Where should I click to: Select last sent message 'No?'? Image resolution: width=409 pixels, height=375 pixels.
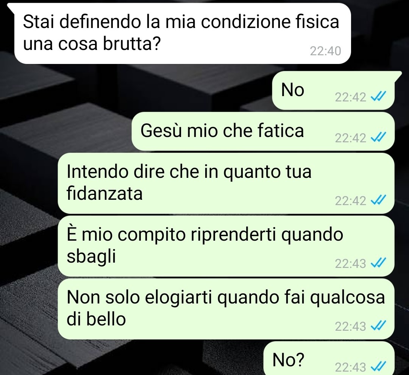pyautogui.click(x=329, y=359)
